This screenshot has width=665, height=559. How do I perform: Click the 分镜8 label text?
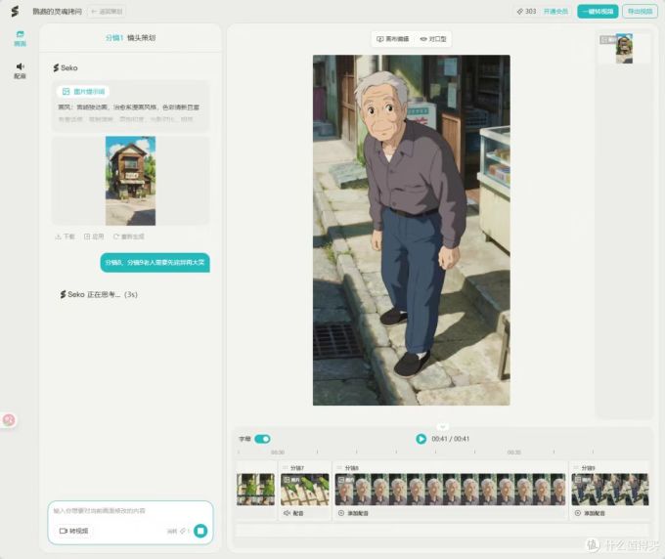click(352, 468)
